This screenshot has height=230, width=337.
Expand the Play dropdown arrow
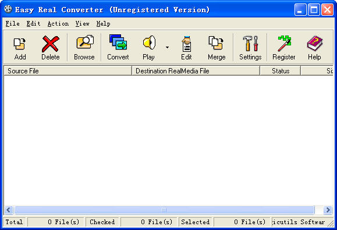167,47
